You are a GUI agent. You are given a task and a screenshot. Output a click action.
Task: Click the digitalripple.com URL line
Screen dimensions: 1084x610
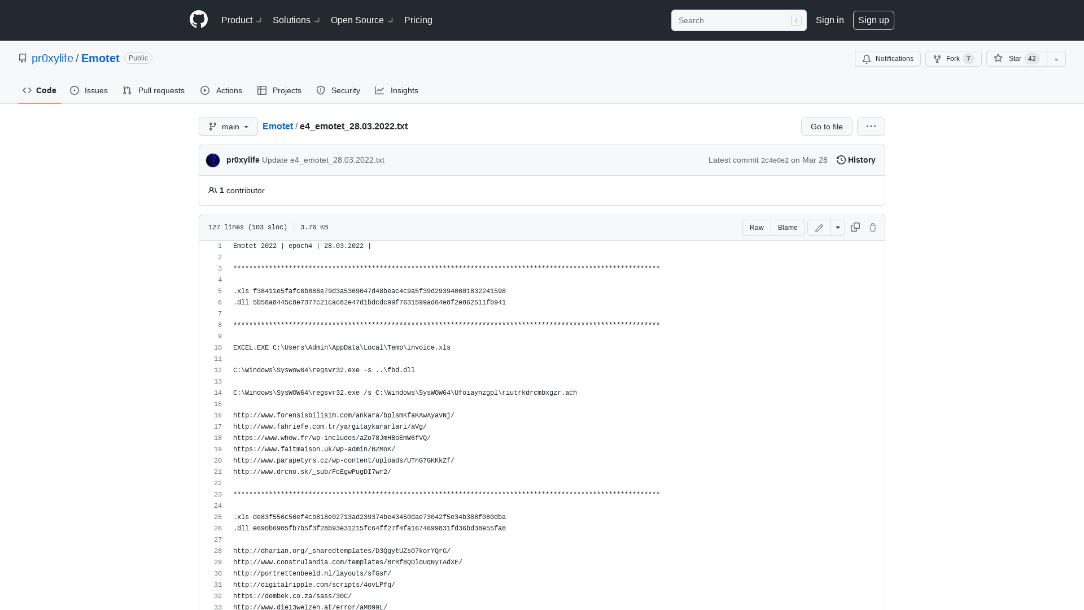[x=314, y=585]
